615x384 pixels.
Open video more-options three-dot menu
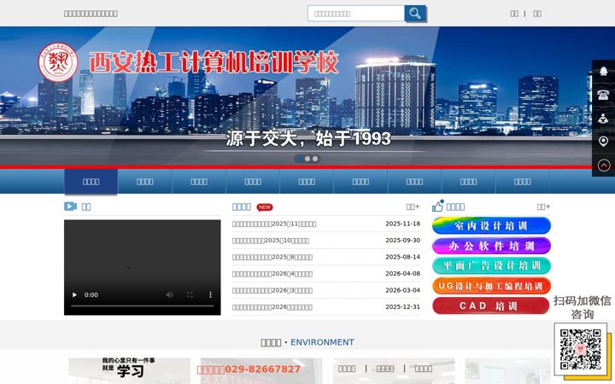point(210,294)
